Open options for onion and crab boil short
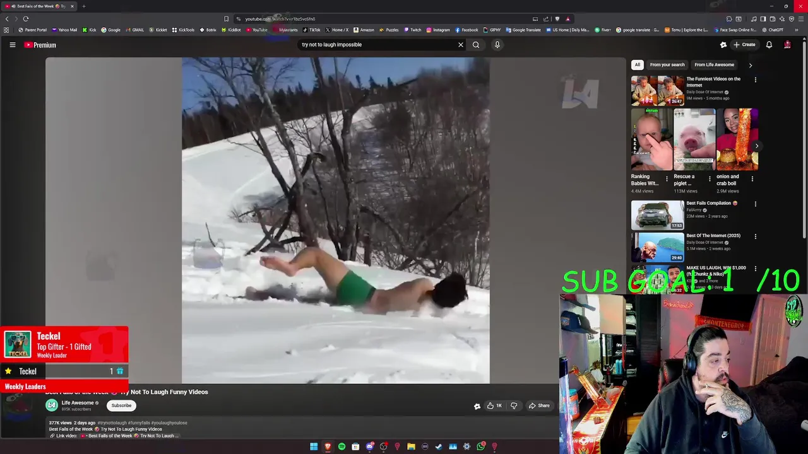 (752, 178)
